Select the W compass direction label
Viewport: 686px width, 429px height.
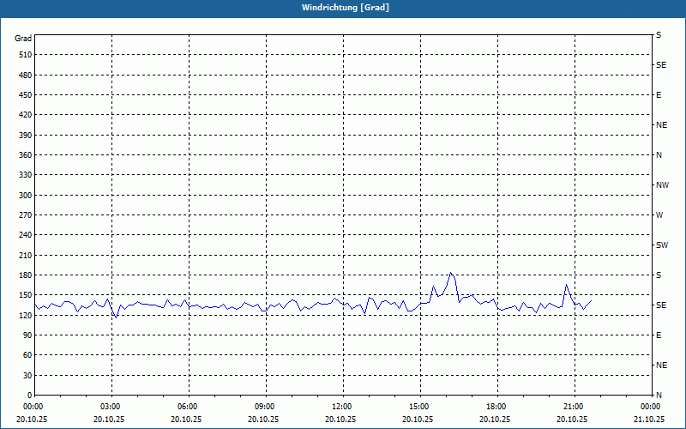659,215
